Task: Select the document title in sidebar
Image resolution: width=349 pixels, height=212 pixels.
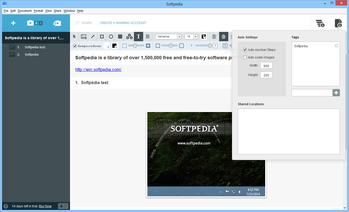Action: click(36, 38)
